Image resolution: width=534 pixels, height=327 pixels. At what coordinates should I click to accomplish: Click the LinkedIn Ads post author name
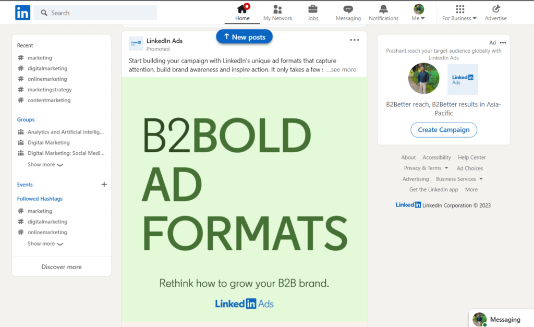pyautogui.click(x=164, y=41)
